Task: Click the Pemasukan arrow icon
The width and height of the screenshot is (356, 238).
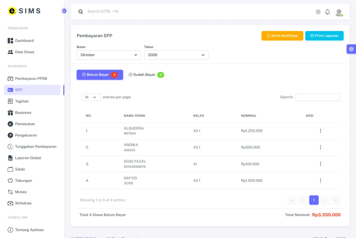Action: (x=10, y=124)
